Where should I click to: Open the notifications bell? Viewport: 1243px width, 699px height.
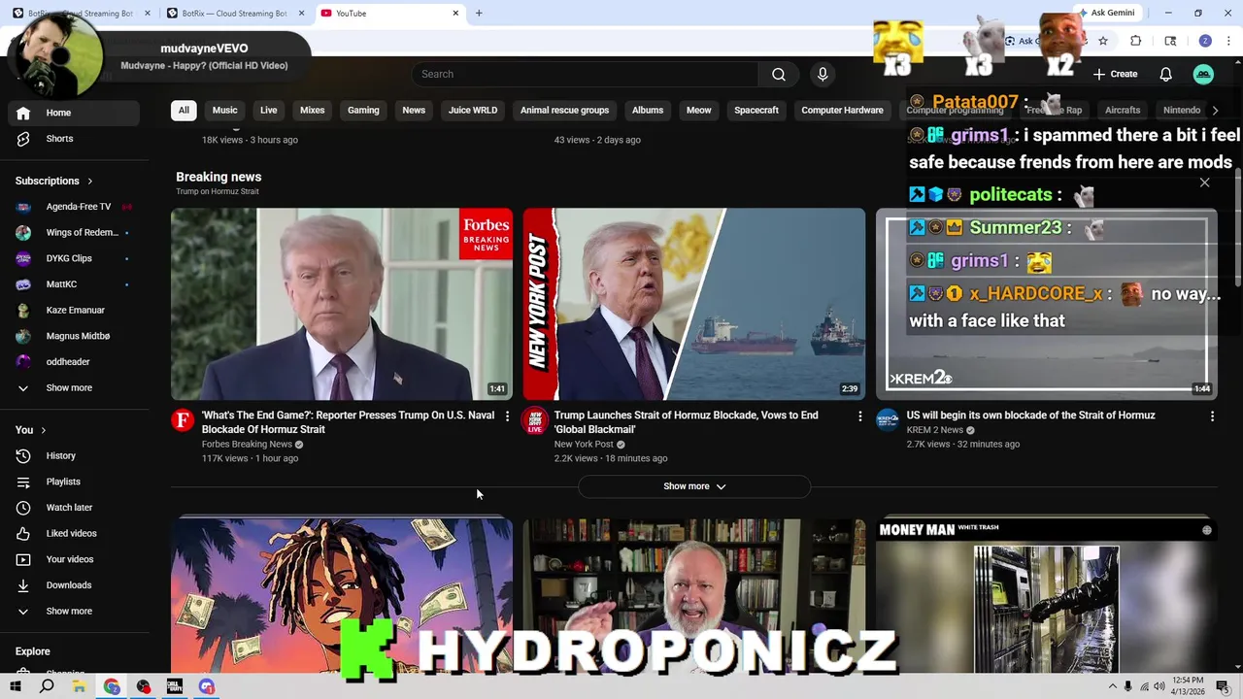pyautogui.click(x=1165, y=74)
